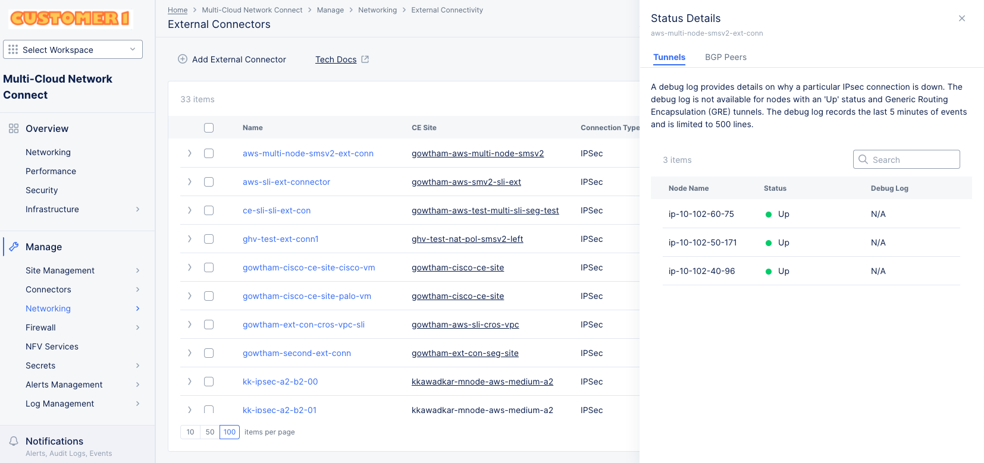Check the box for aws-sli-ext-connector row
Viewport: 984px width, 463px height.
tap(209, 182)
